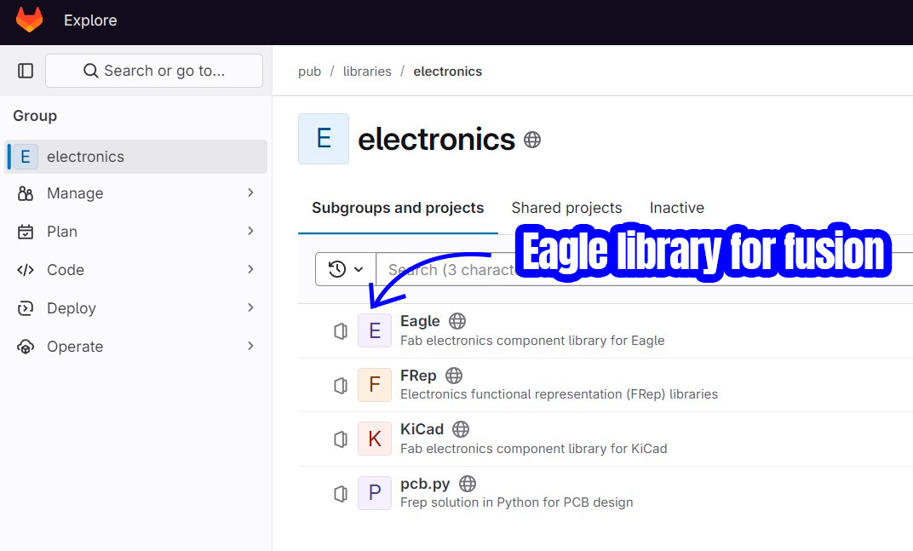Click the project type icon in Eagle row
This screenshot has width=913, height=551.
[x=341, y=330]
